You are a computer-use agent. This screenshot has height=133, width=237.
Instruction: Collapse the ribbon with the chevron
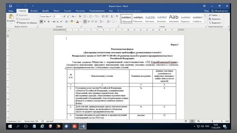[228, 27]
